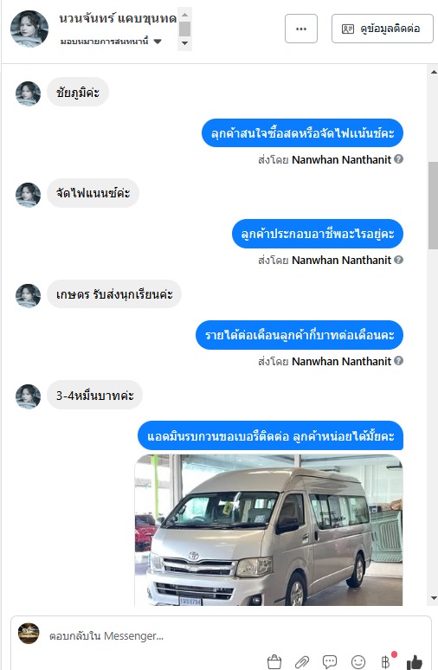Open the three-dot more options button
Screen dimensions: 438x670
(301, 29)
